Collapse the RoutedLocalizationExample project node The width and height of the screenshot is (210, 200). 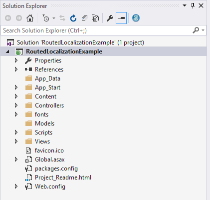(x=7, y=51)
